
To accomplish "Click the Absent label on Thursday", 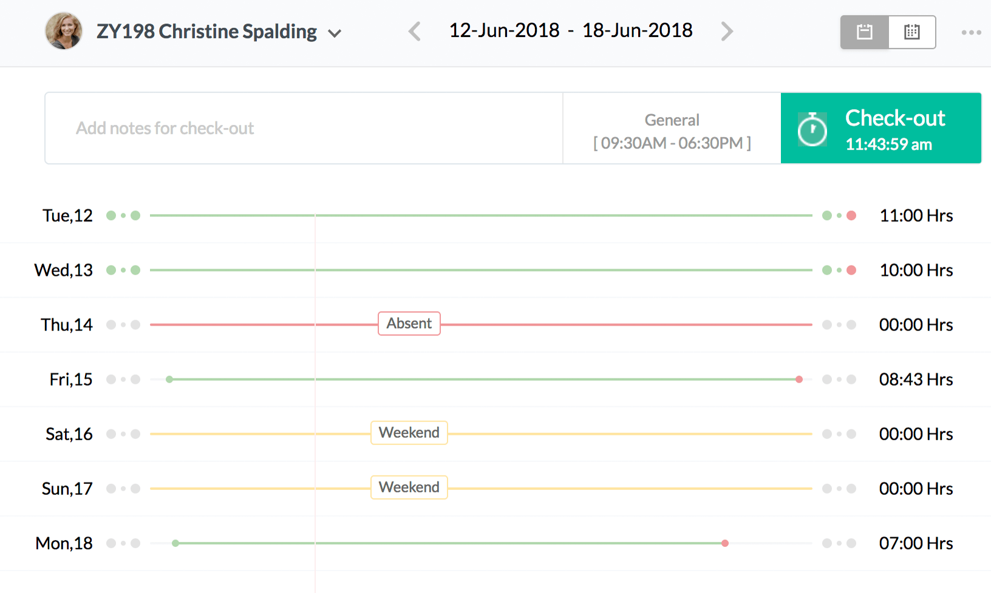I will tap(409, 324).
